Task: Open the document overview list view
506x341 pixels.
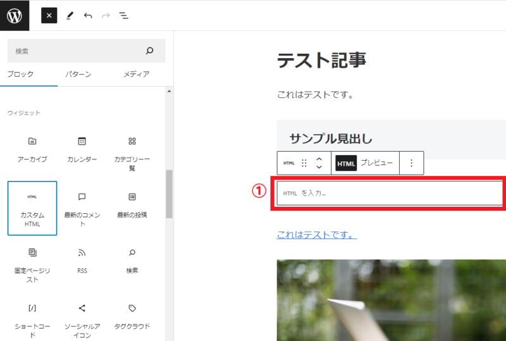Action: click(124, 15)
